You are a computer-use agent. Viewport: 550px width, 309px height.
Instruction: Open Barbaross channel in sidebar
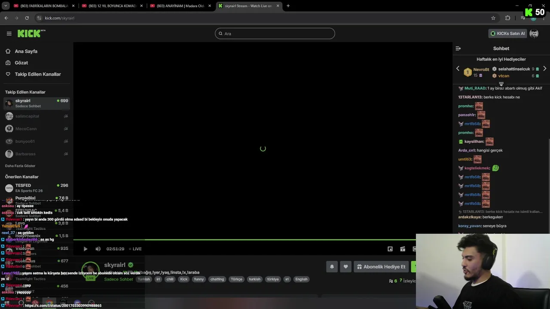click(37, 154)
